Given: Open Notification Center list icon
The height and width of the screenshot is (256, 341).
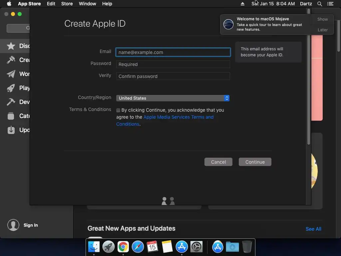Looking at the screenshot, I should [x=330, y=4].
